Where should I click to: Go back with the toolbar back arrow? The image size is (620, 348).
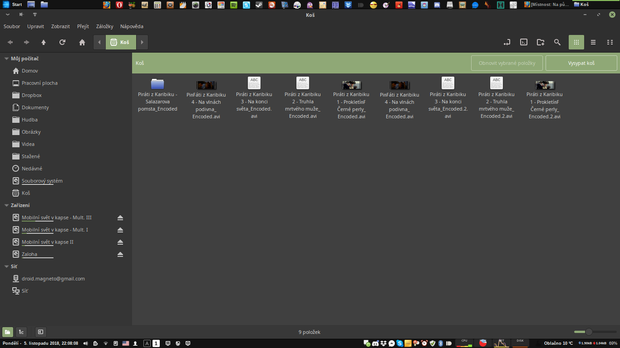coord(10,42)
